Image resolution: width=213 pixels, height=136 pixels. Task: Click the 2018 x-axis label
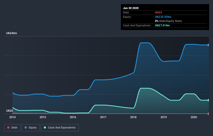coord(133,117)
